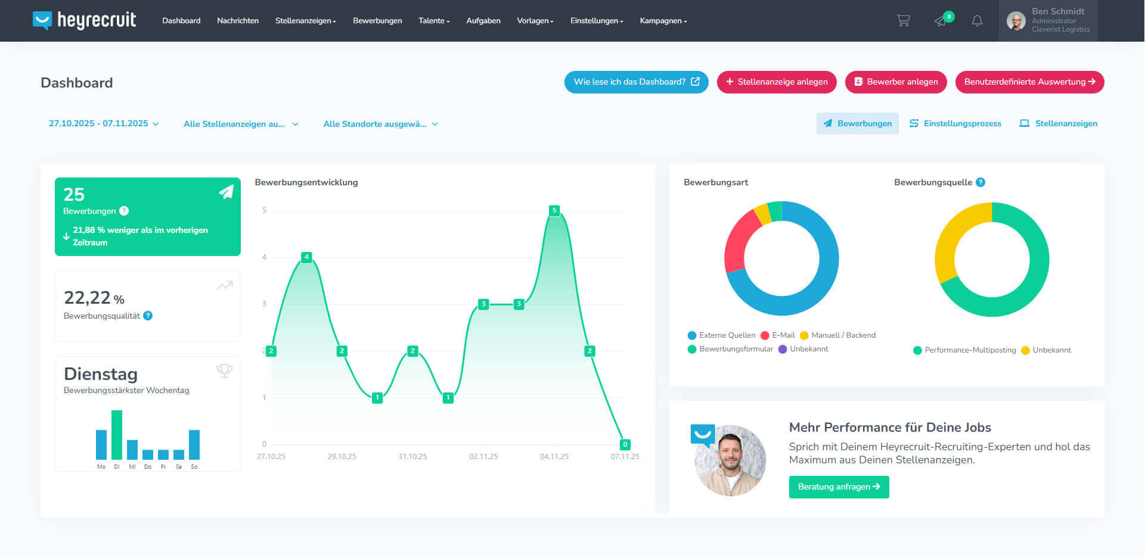Click help icon next to Bewerbungsquelle
The height and width of the screenshot is (558, 1145).
(980, 182)
